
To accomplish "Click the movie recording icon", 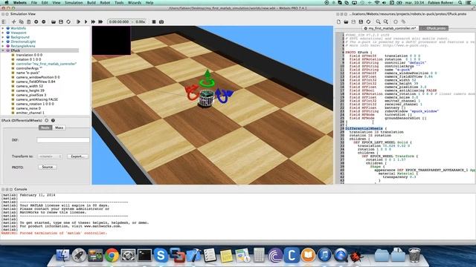I will 154,22.
